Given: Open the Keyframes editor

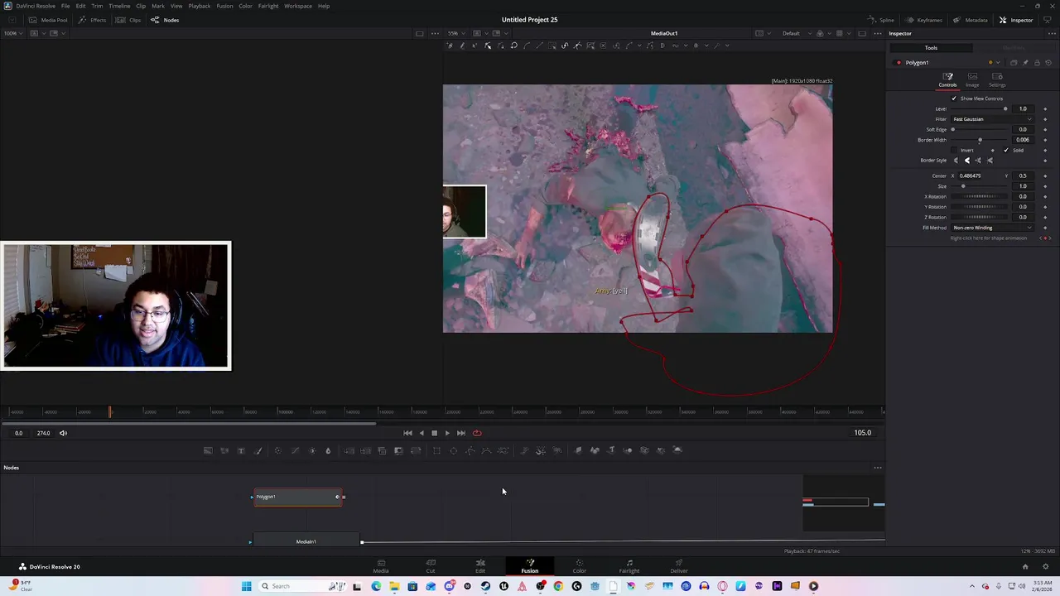Looking at the screenshot, I should (x=923, y=20).
